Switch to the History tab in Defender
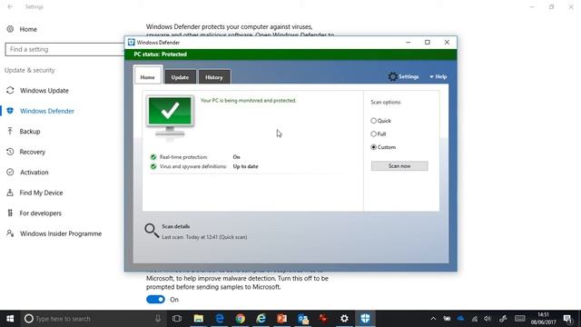581x327 pixels. pyautogui.click(x=214, y=77)
